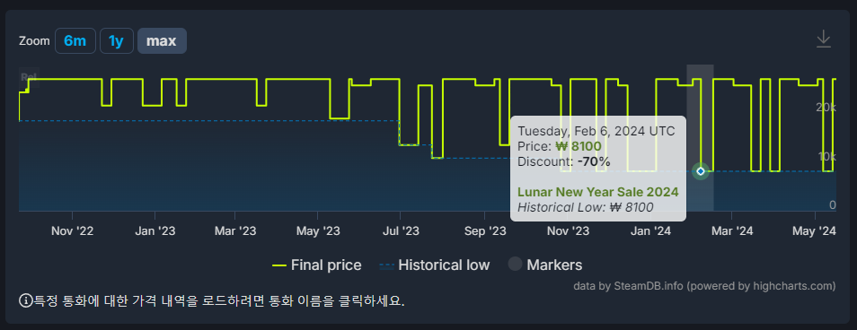Download the price chart via the download icon
Image resolution: width=857 pixels, height=330 pixels.
point(823,39)
